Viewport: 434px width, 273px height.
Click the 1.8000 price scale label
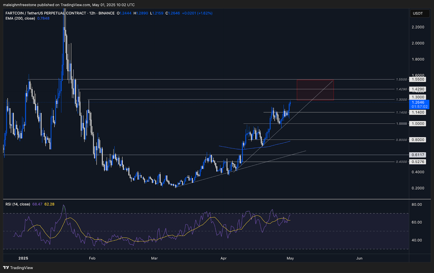pos(418,59)
